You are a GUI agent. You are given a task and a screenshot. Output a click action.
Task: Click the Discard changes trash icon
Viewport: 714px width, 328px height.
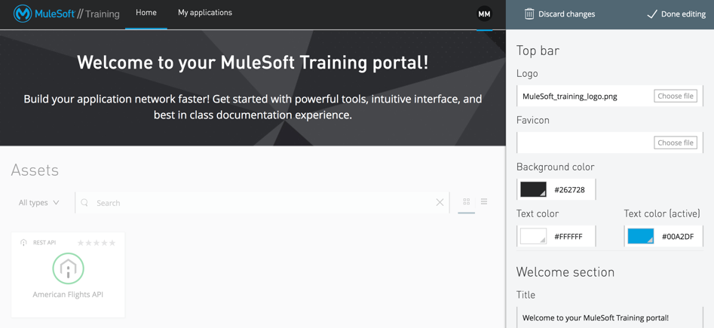coord(529,14)
